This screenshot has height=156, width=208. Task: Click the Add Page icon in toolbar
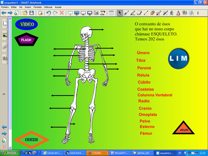click(17, 13)
